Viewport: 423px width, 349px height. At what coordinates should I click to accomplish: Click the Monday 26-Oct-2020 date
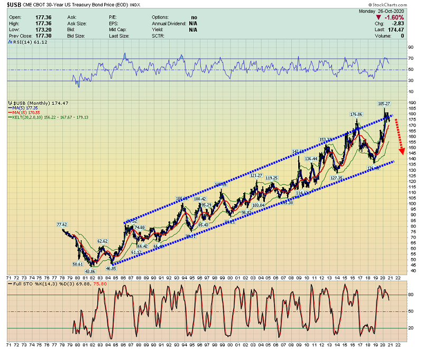pos(389,11)
